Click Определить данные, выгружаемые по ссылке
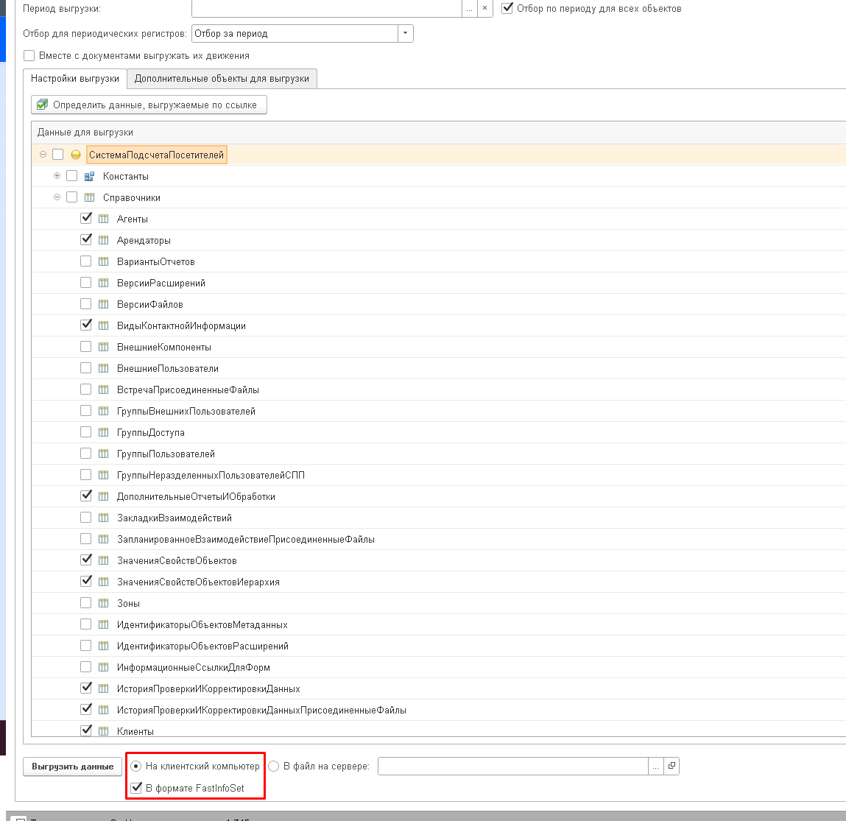Screen dimensions: 846x821 coord(149,105)
